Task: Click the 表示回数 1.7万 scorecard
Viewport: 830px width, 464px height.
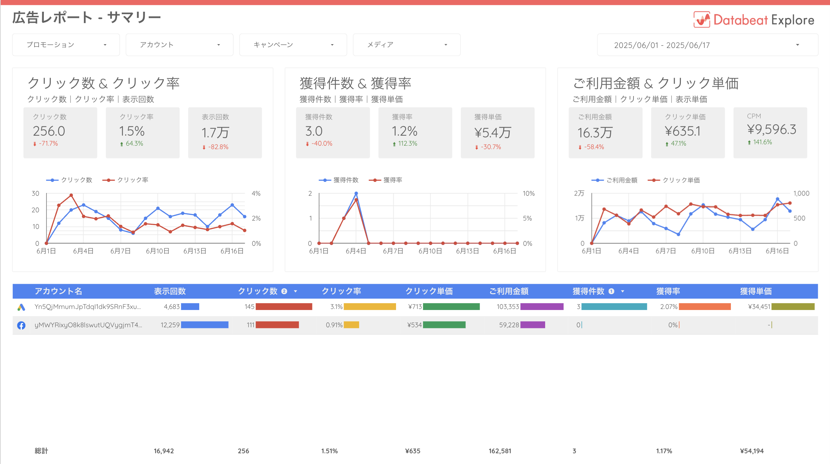Action: pyautogui.click(x=225, y=133)
